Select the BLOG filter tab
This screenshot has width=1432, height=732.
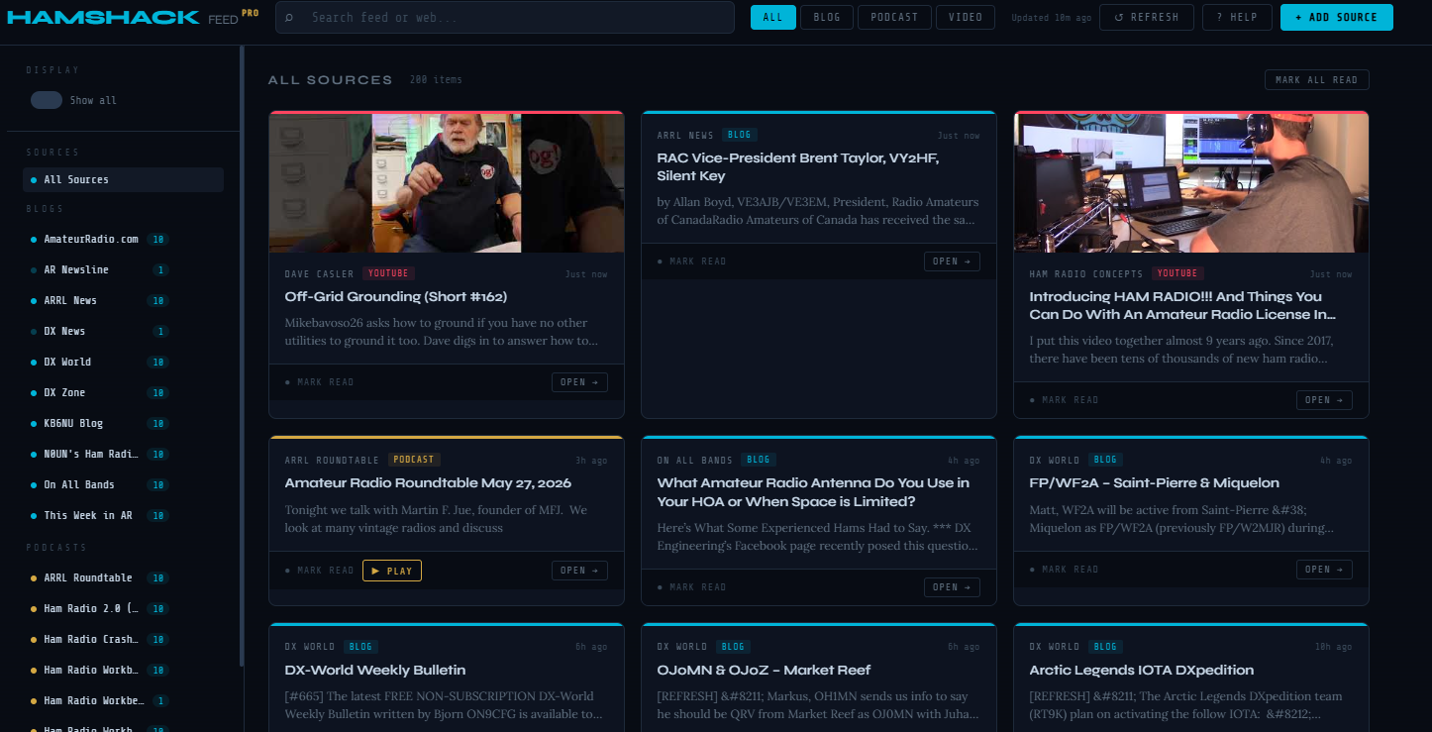click(827, 17)
